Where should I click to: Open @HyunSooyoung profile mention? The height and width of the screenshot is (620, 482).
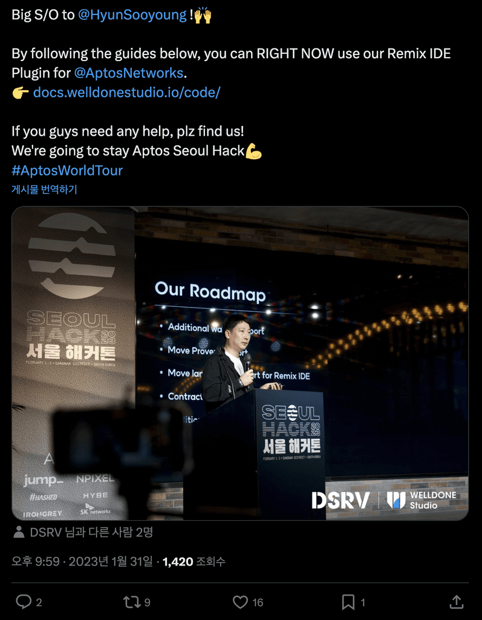coord(132,15)
